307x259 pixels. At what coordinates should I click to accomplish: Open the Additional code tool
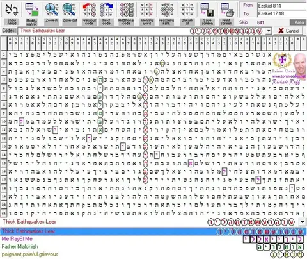click(x=126, y=13)
